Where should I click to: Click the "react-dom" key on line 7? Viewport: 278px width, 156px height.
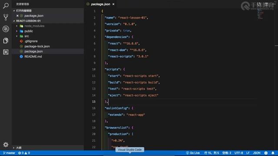click(117, 50)
